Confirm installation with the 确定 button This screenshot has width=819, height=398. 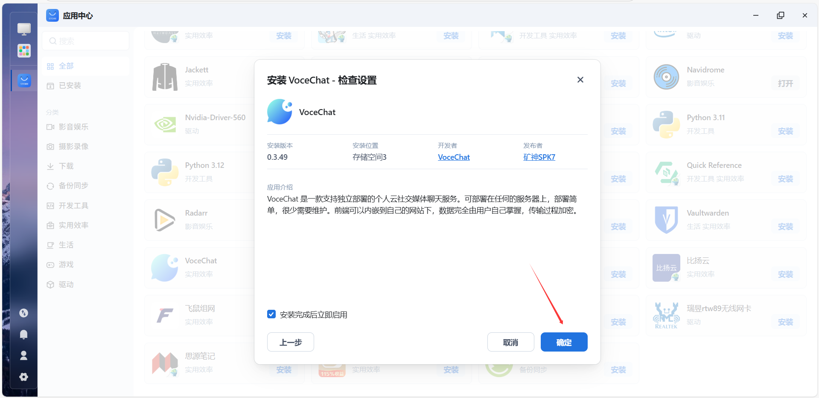(x=564, y=342)
